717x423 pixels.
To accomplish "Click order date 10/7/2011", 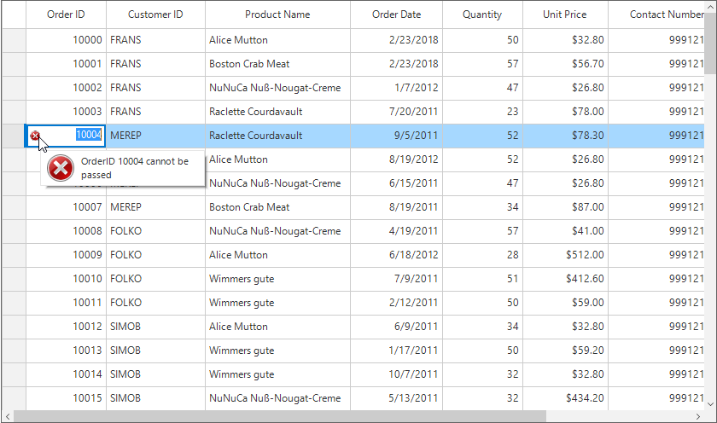I will (396, 374).
